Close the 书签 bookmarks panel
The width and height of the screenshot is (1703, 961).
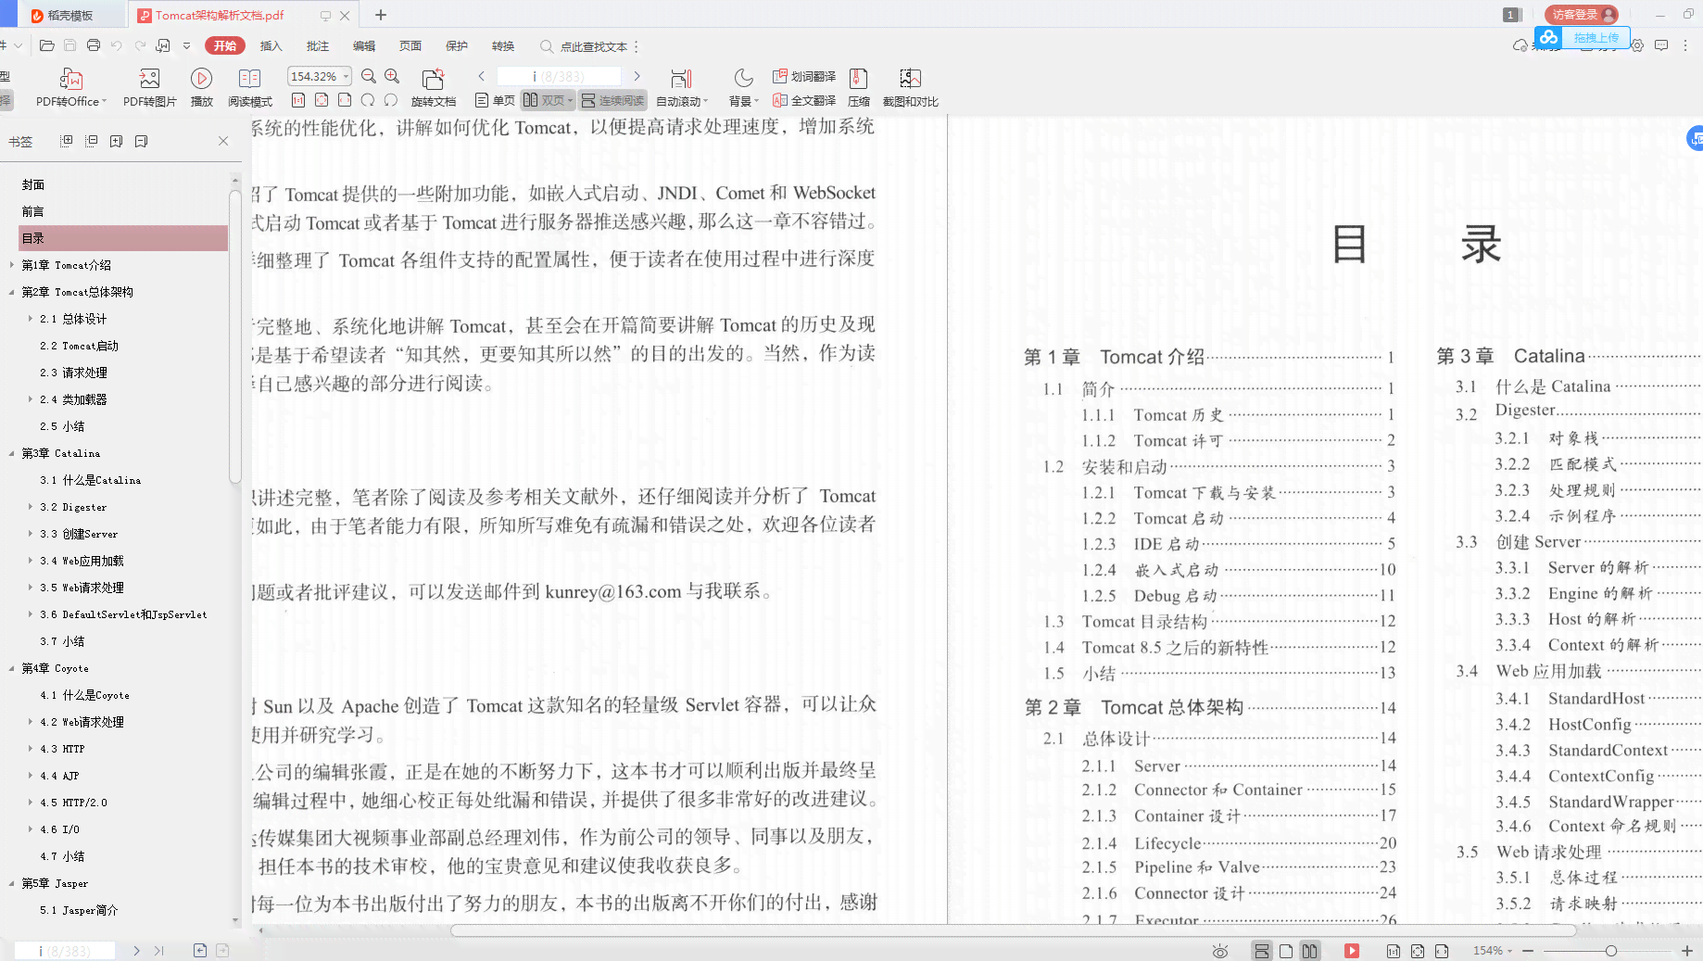point(223,141)
